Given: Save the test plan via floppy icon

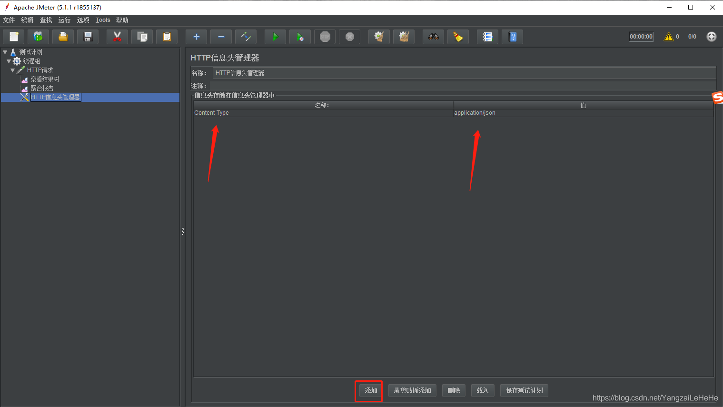Looking at the screenshot, I should (88, 37).
